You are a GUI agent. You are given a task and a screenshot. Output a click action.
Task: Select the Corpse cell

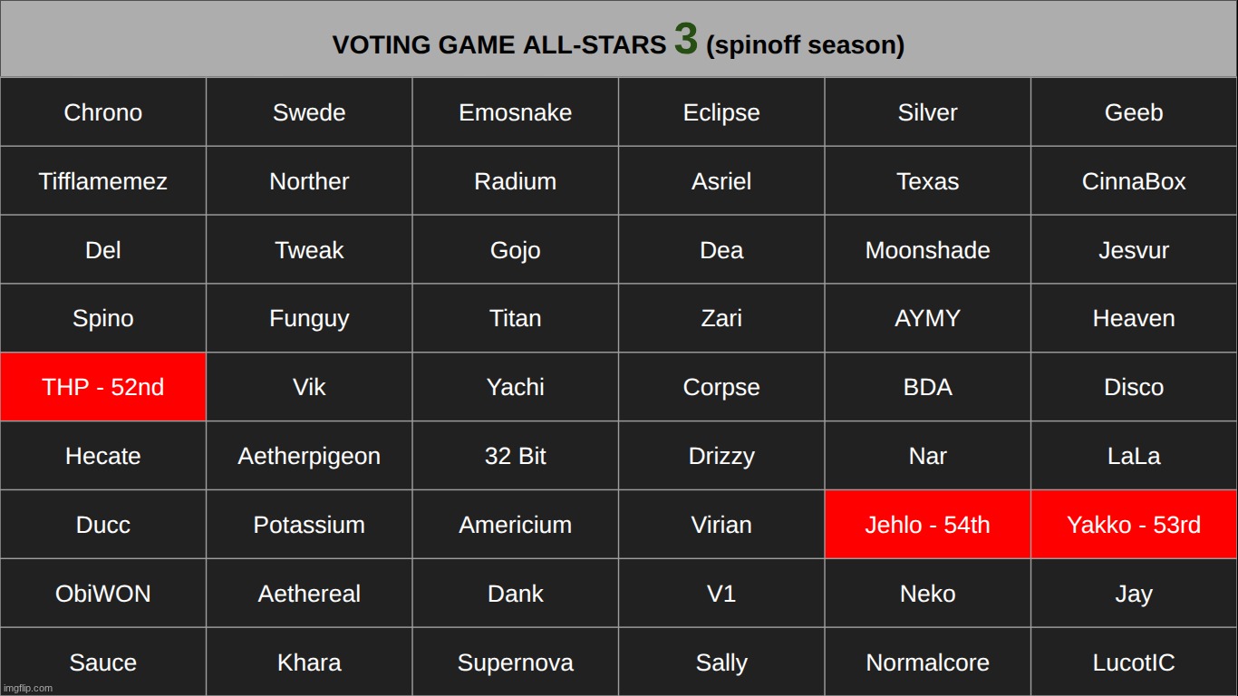721,387
